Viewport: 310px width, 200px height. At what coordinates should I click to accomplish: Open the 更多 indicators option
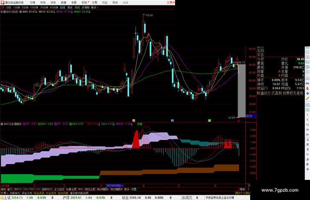coord(127,189)
